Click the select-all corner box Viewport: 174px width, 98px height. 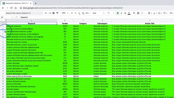[3, 20]
